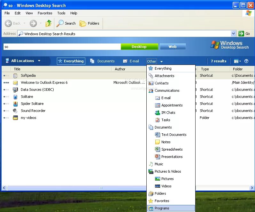Screen dimensions: 255x212
Task: Open help question mark icon
Action: pyautogui.click(x=246, y=61)
